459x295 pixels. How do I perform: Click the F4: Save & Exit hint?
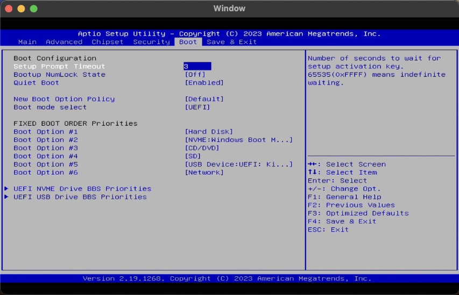tap(342, 221)
